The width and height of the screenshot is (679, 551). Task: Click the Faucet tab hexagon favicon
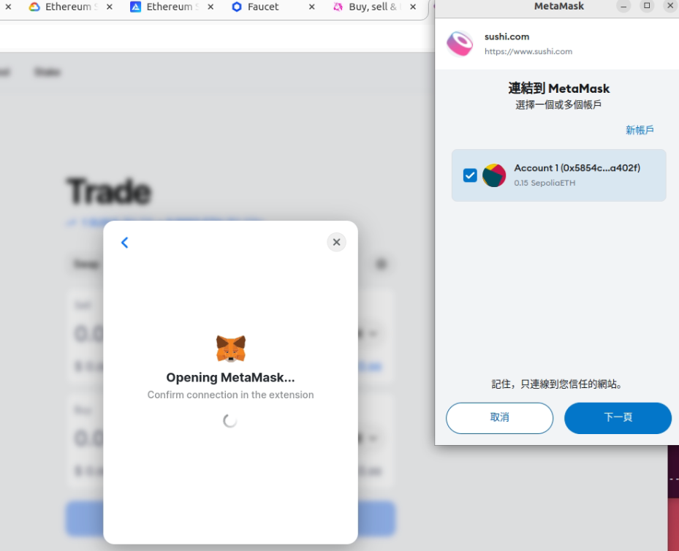tap(236, 7)
